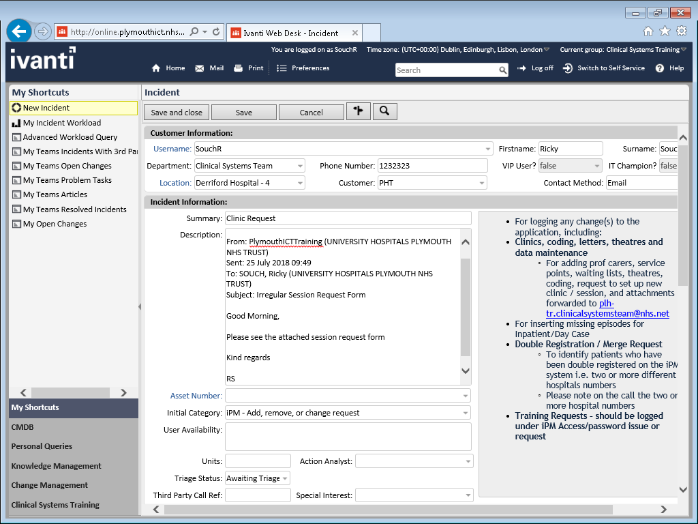Expand the Asset Number dropdown
The image size is (698, 524).
[x=465, y=396]
